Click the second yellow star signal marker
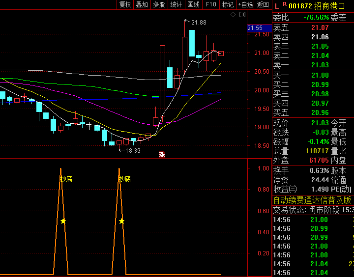Image resolution: width=354 pixels, height=277 pixels. click(x=121, y=221)
